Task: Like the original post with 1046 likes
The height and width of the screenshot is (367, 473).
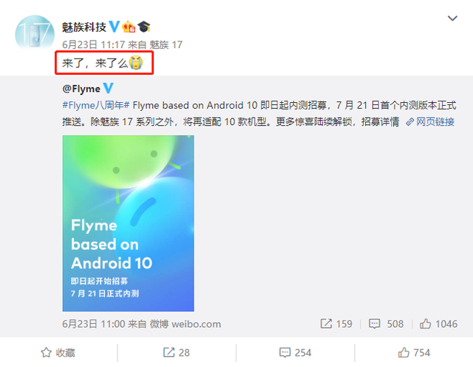Action: [x=438, y=324]
